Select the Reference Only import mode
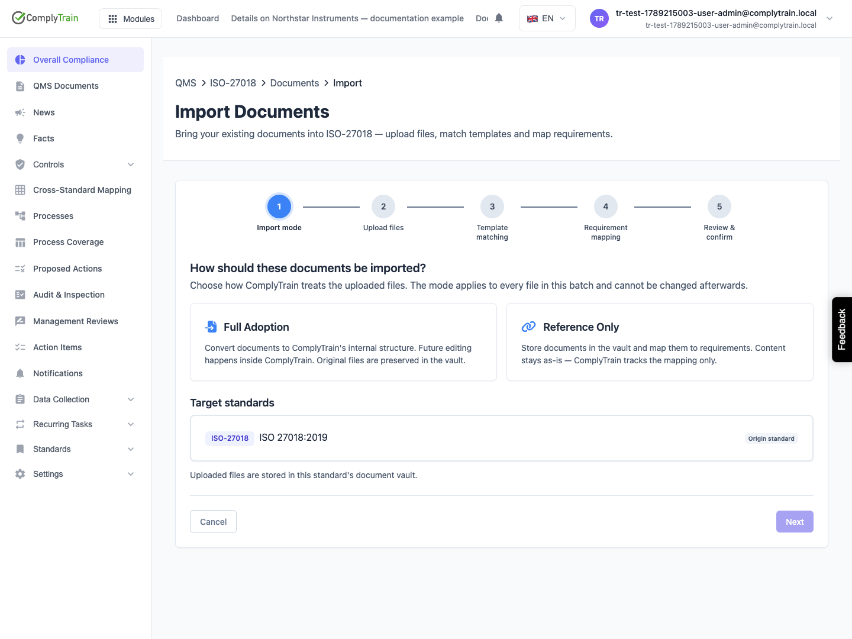The image size is (852, 639). (x=660, y=342)
